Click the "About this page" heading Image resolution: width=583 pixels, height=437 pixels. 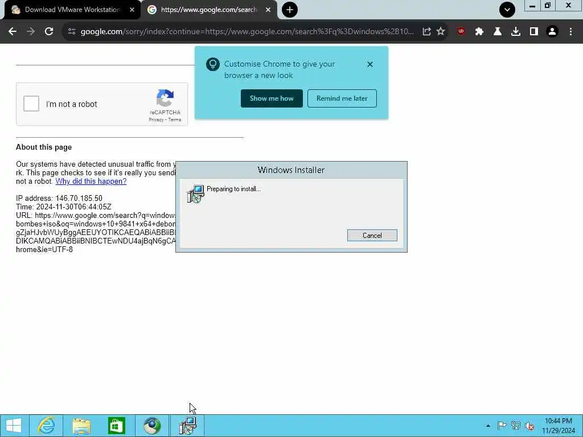(x=44, y=147)
